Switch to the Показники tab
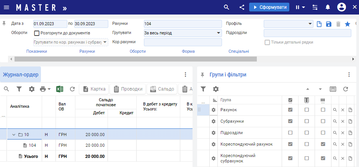 (36, 51)
